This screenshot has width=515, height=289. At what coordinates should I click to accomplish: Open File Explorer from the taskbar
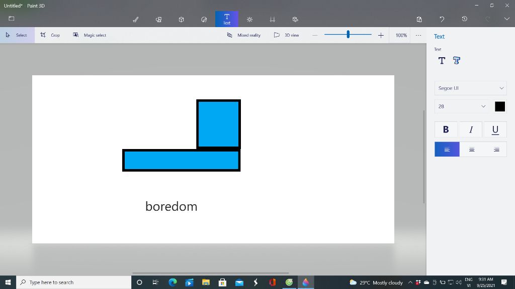(x=206, y=282)
